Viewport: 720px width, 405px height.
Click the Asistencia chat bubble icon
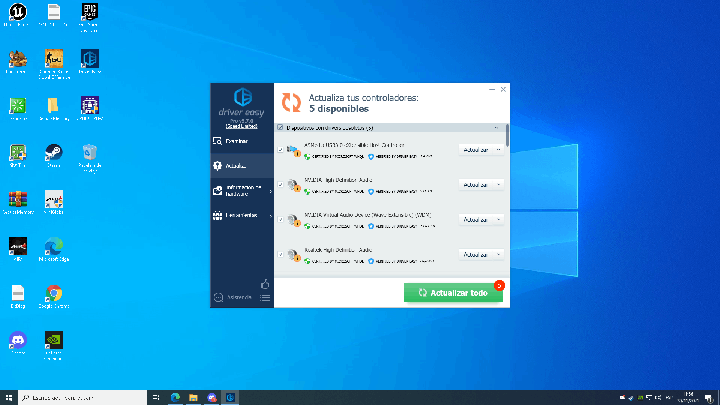click(x=219, y=297)
